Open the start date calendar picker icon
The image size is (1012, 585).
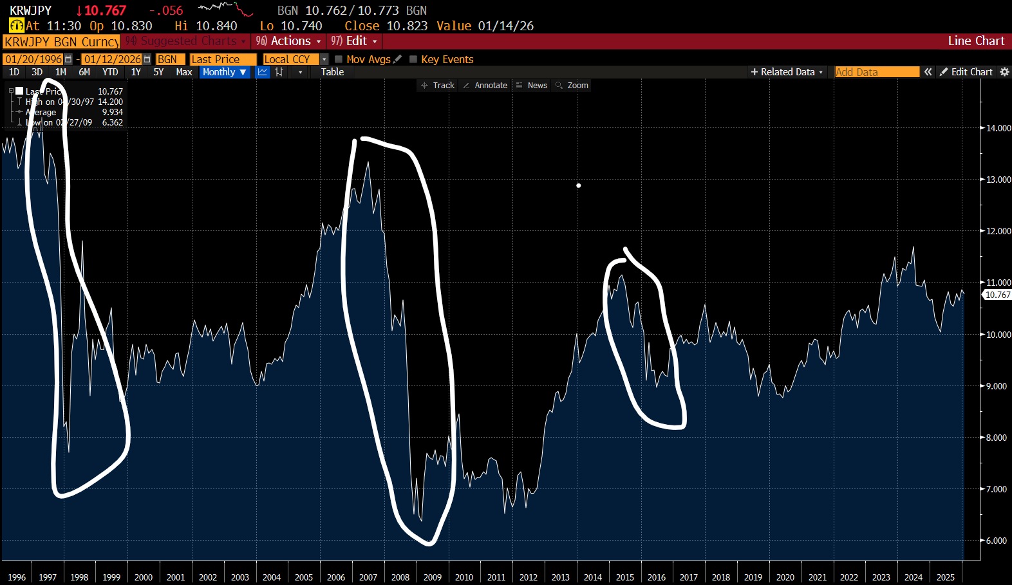[x=68, y=59]
